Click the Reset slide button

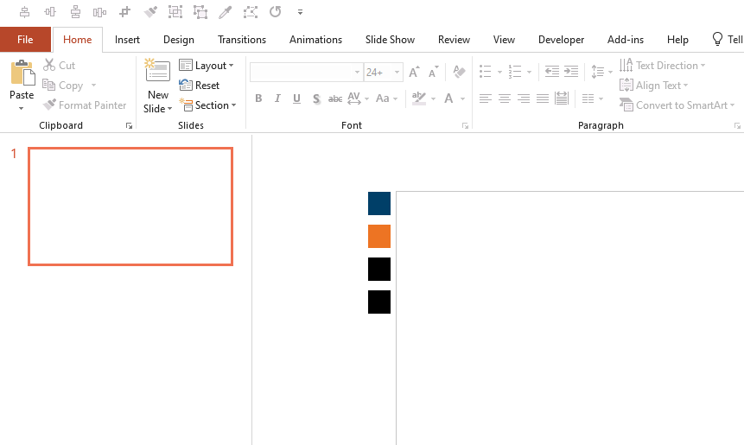coord(200,86)
